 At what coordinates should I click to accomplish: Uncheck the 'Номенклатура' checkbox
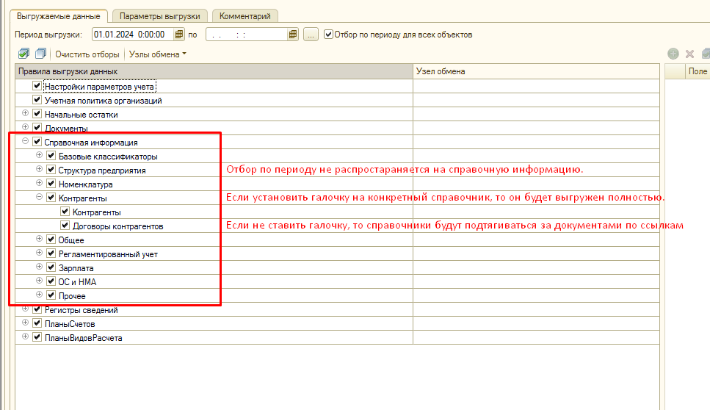click(51, 184)
